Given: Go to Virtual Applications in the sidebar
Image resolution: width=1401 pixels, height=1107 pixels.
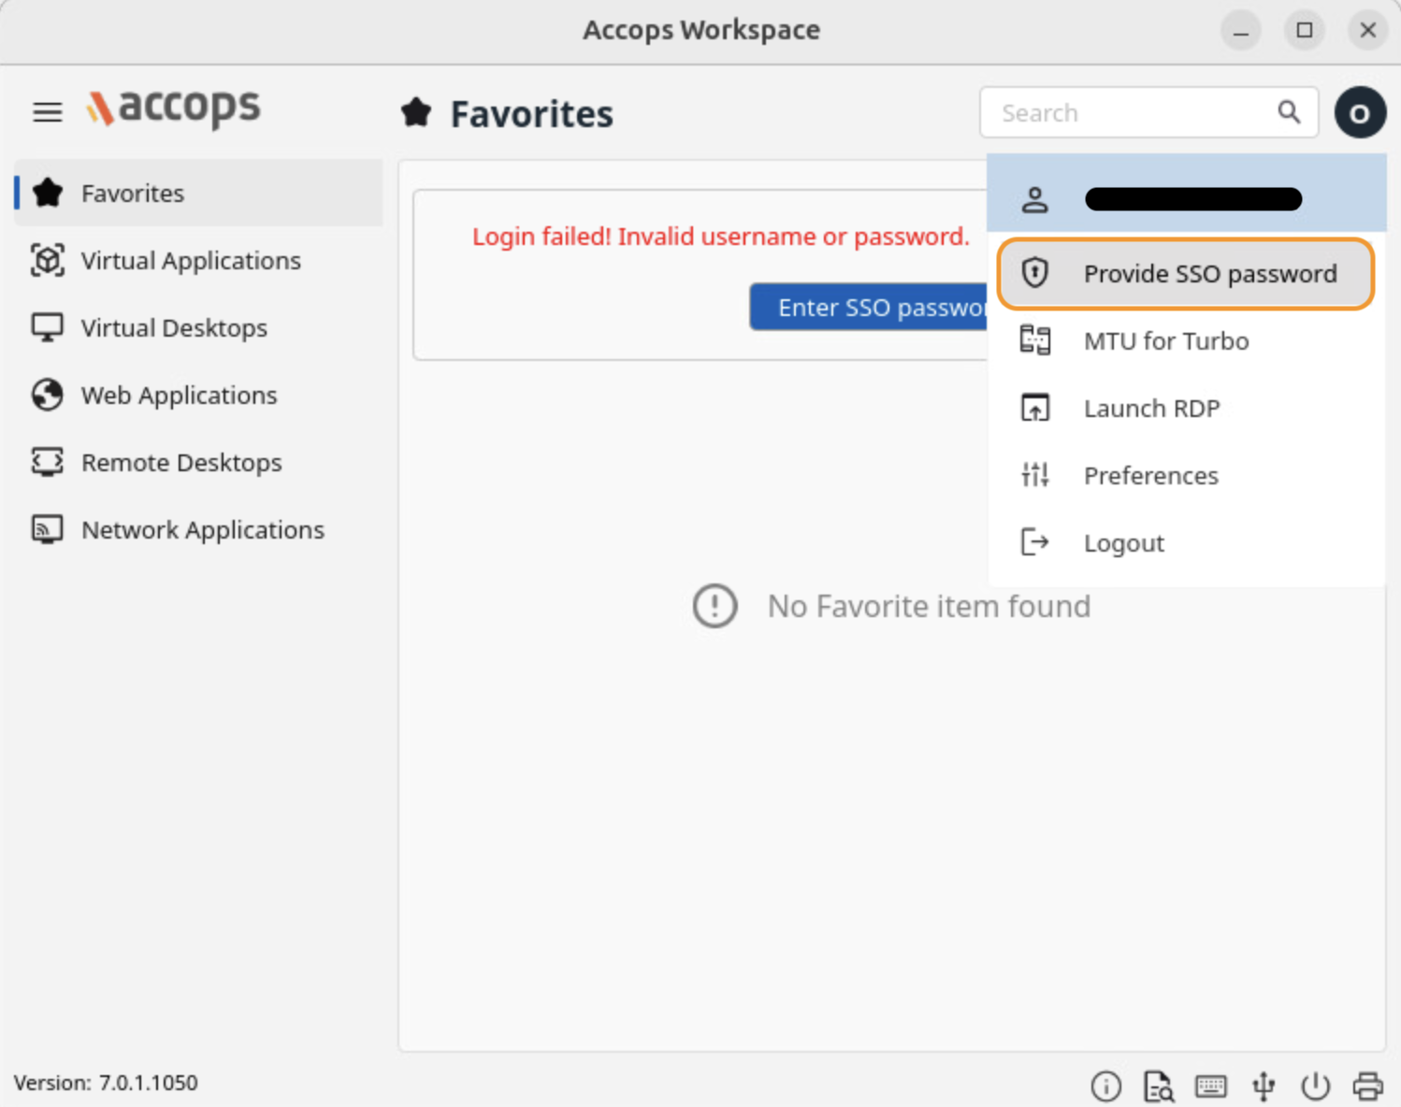Looking at the screenshot, I should click(x=191, y=261).
